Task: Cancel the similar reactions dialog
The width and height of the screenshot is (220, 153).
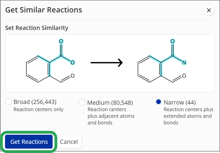Action: (69, 142)
